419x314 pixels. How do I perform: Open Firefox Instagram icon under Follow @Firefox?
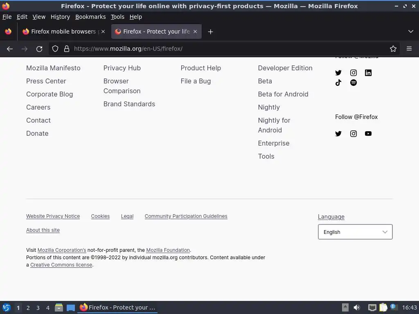click(353, 134)
